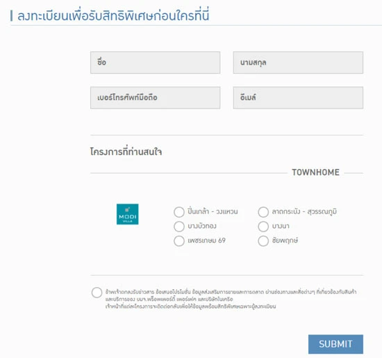
Task: Click the เพชรเกษม 69 label text
Action: [x=206, y=241]
